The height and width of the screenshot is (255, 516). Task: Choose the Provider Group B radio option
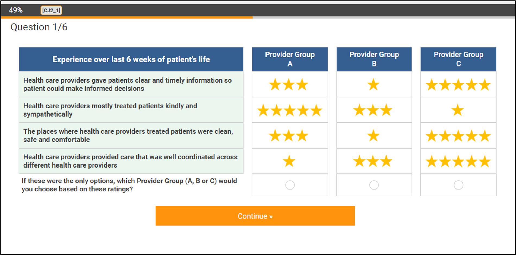pyautogui.click(x=374, y=185)
